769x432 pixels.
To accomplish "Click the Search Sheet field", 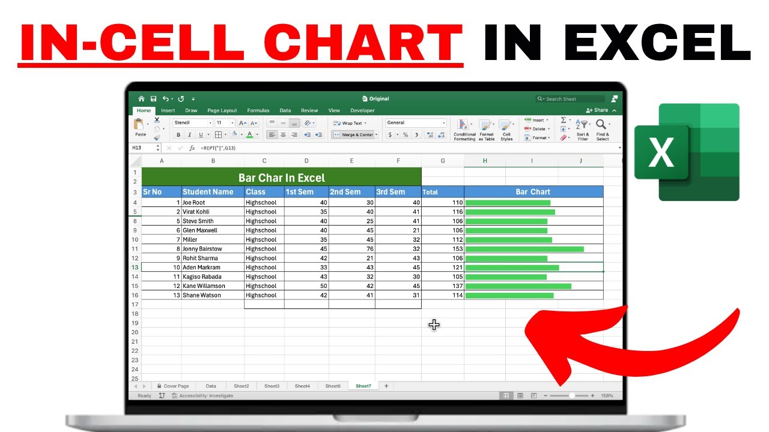I will pos(571,99).
